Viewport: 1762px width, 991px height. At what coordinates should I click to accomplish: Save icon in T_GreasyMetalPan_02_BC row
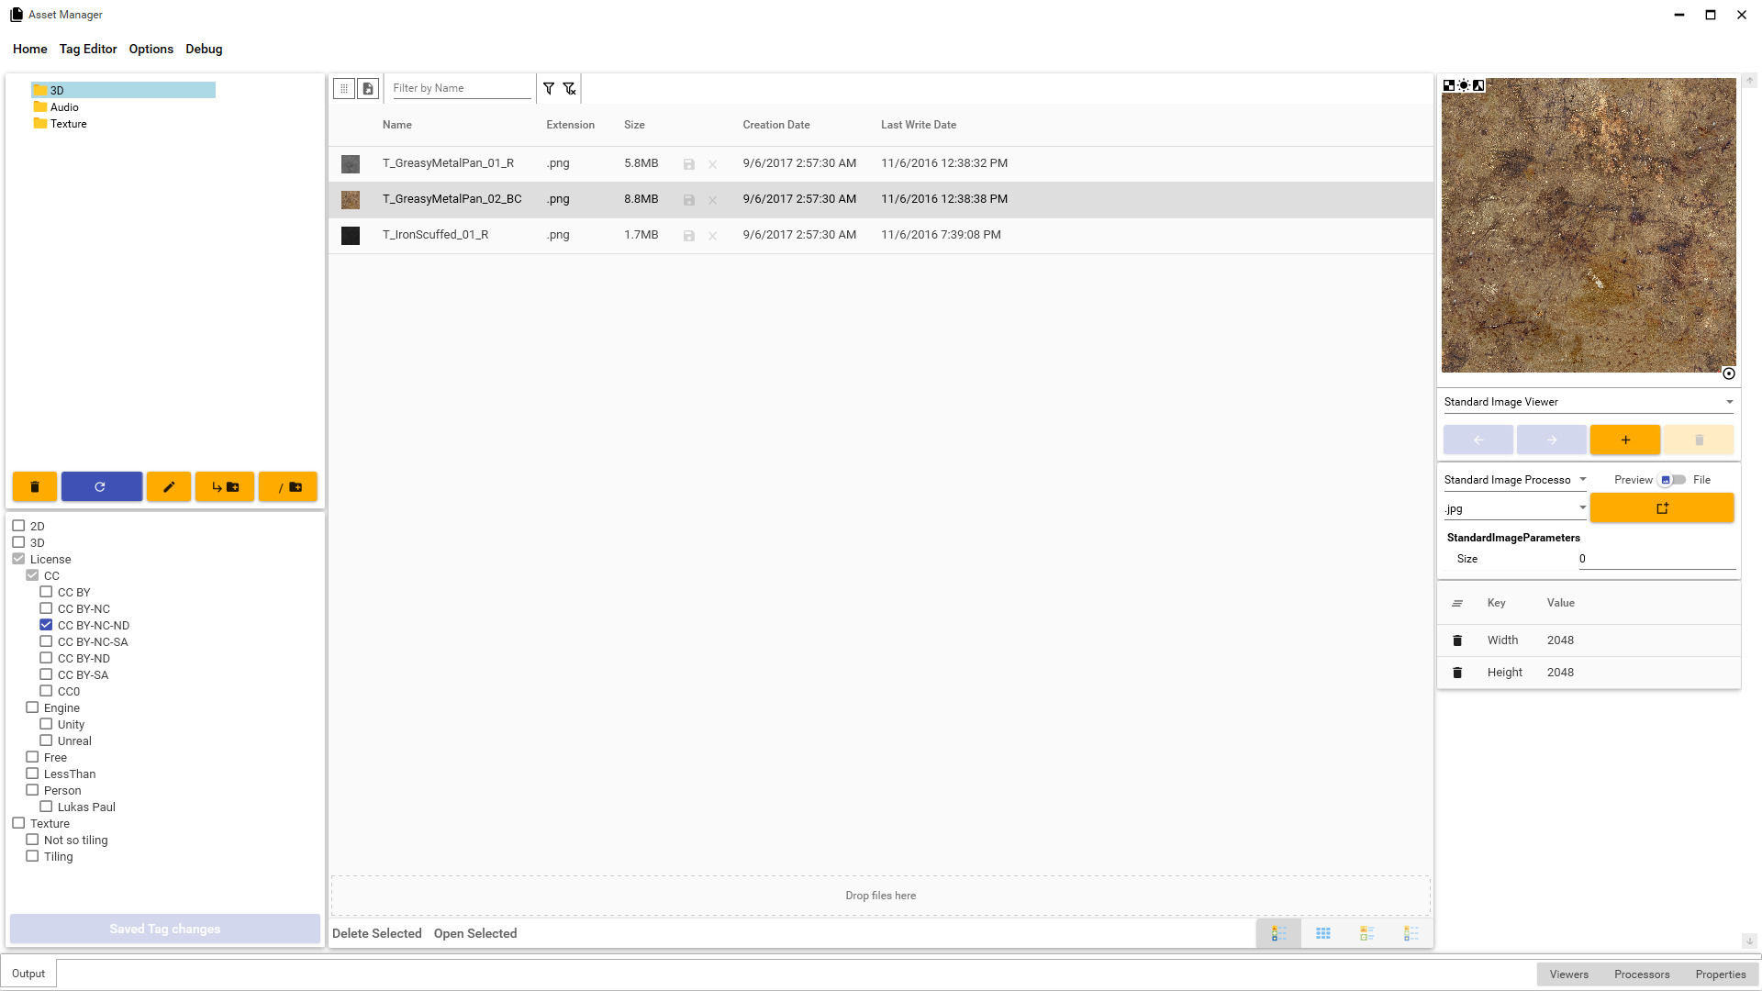tap(689, 200)
